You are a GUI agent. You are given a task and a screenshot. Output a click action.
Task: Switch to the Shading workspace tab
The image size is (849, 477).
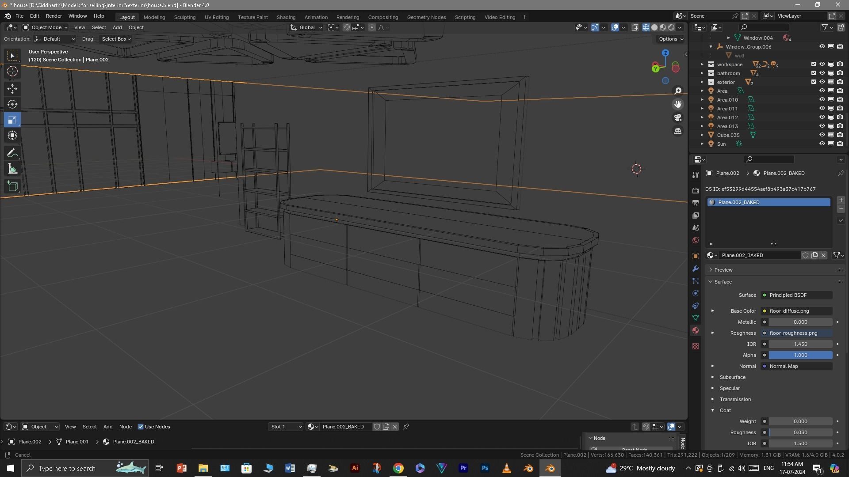click(x=286, y=17)
